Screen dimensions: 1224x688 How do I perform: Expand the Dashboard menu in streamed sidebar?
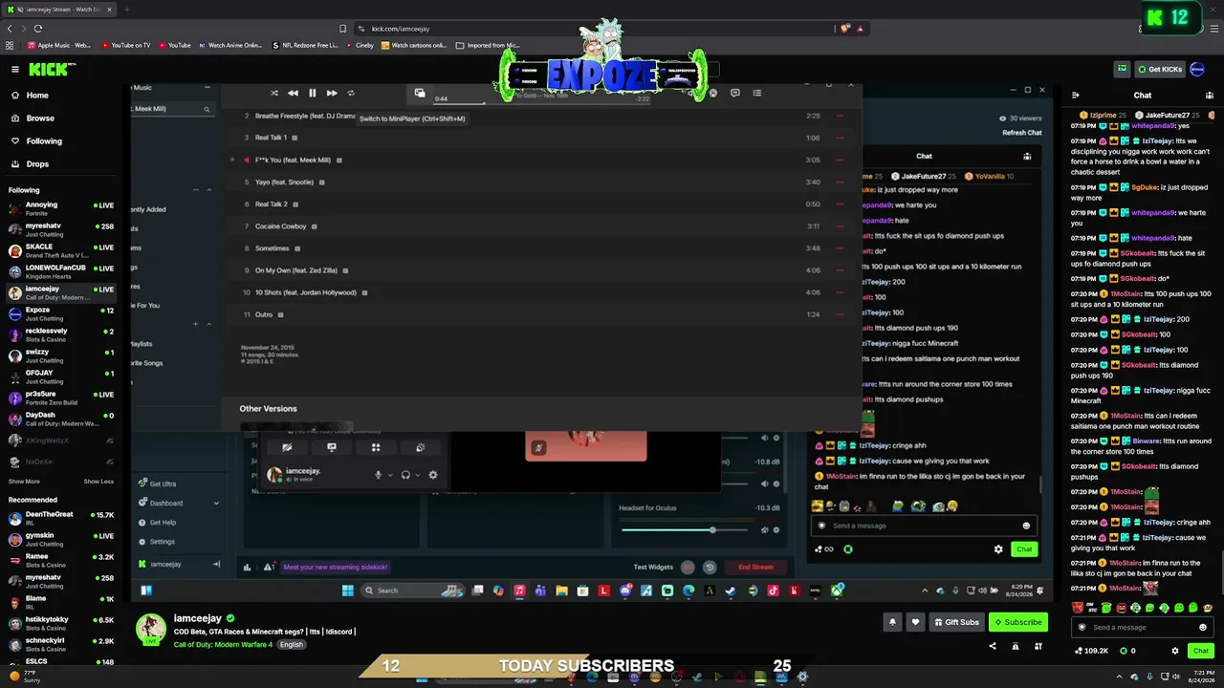pyautogui.click(x=216, y=503)
